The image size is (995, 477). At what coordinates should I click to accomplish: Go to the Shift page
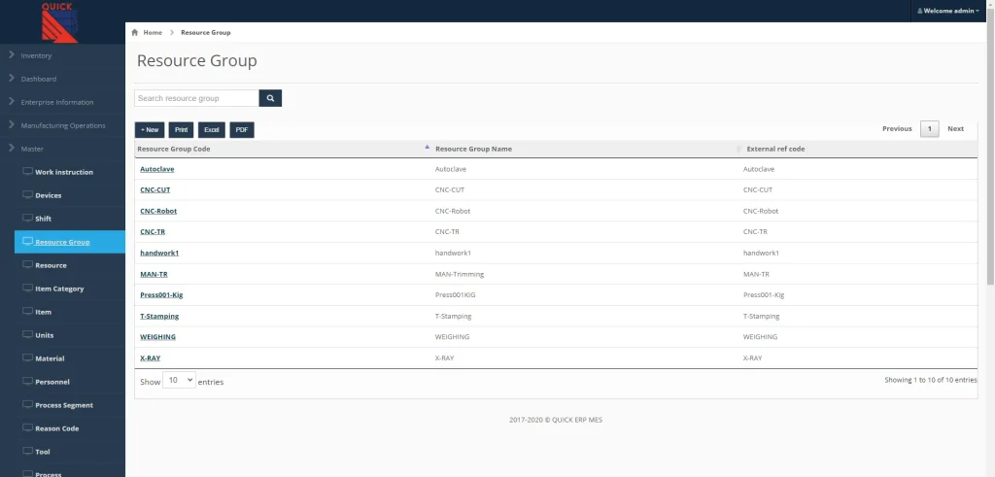point(43,219)
